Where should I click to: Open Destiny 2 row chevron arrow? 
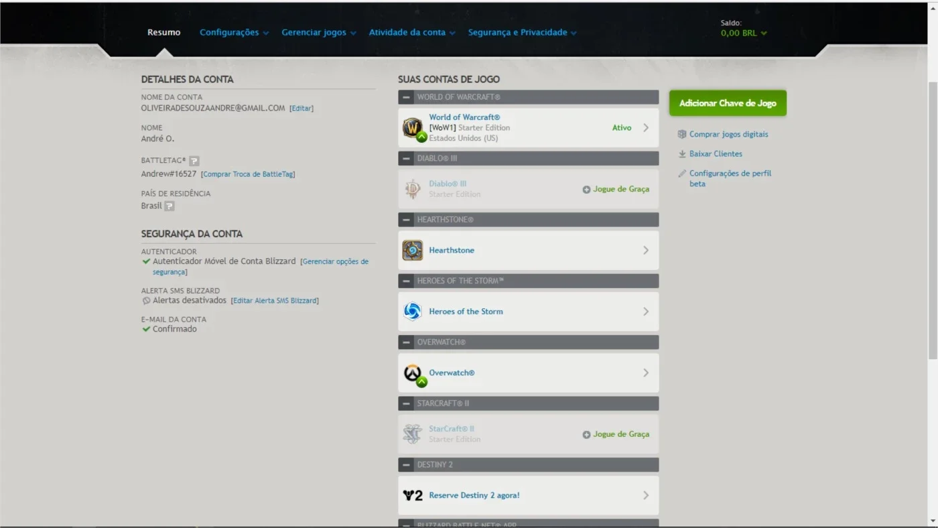pos(646,496)
